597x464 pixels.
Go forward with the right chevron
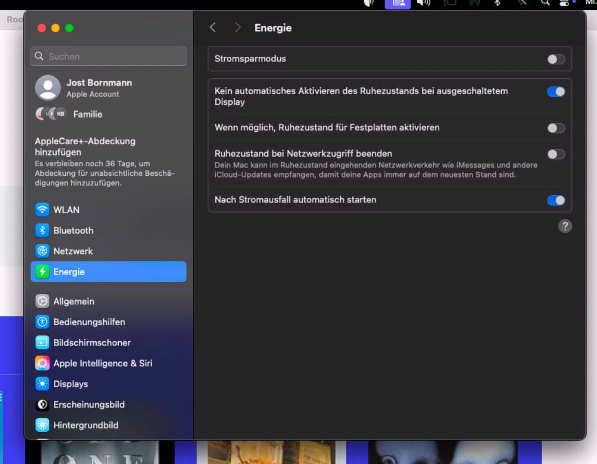point(237,28)
